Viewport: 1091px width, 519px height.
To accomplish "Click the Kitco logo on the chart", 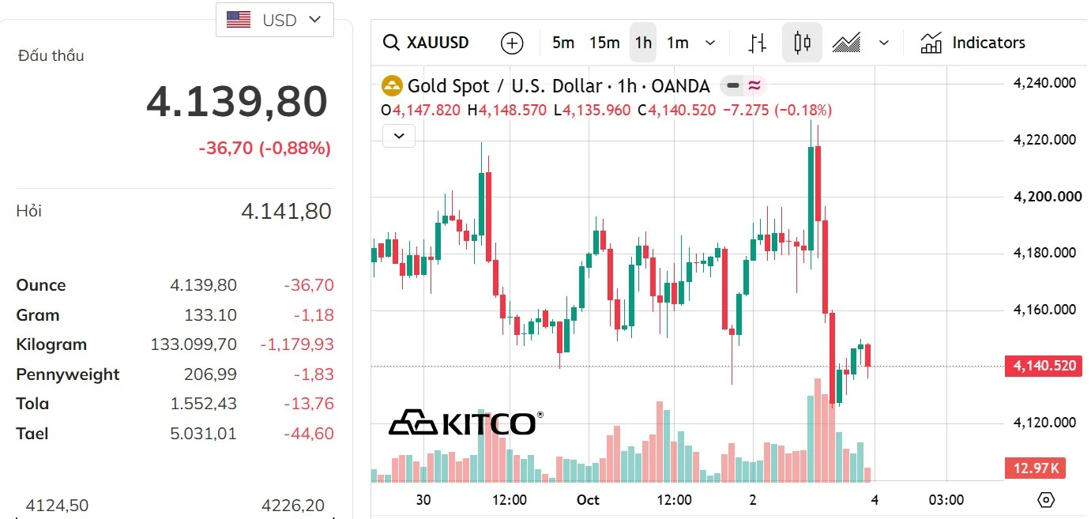I will pyautogui.click(x=466, y=423).
